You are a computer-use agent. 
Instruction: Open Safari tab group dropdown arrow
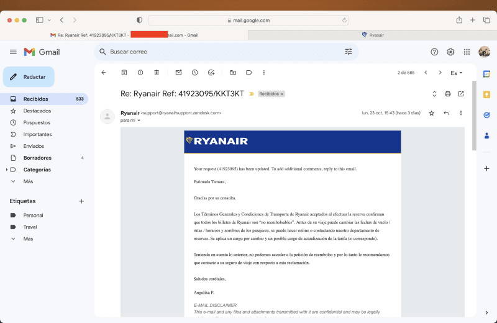(49, 20)
